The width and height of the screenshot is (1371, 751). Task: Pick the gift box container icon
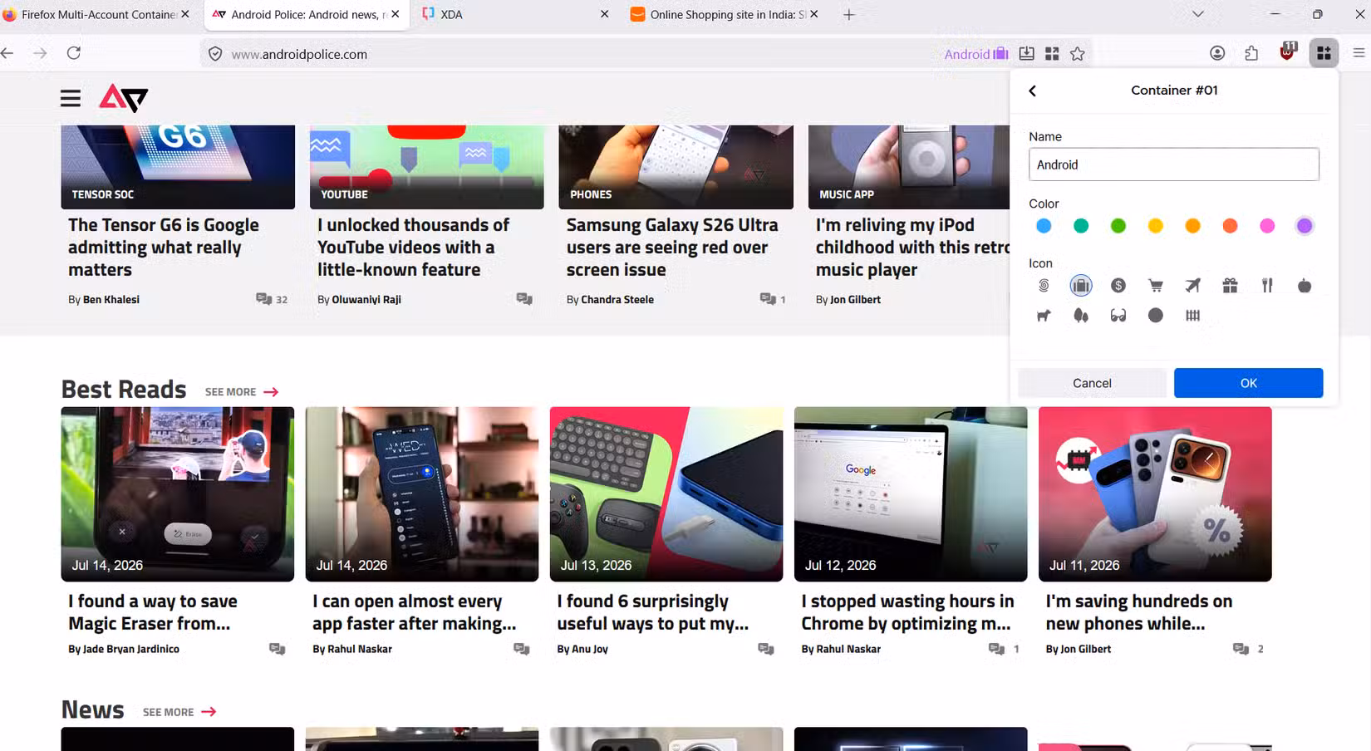tap(1230, 286)
